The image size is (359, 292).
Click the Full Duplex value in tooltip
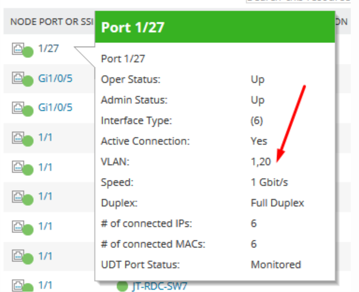[277, 203]
